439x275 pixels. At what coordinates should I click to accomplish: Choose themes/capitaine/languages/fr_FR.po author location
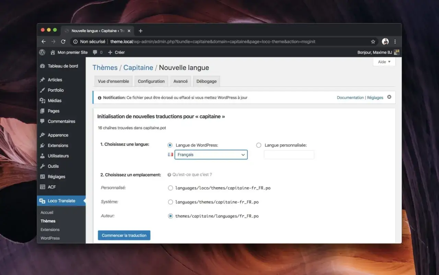(x=170, y=216)
